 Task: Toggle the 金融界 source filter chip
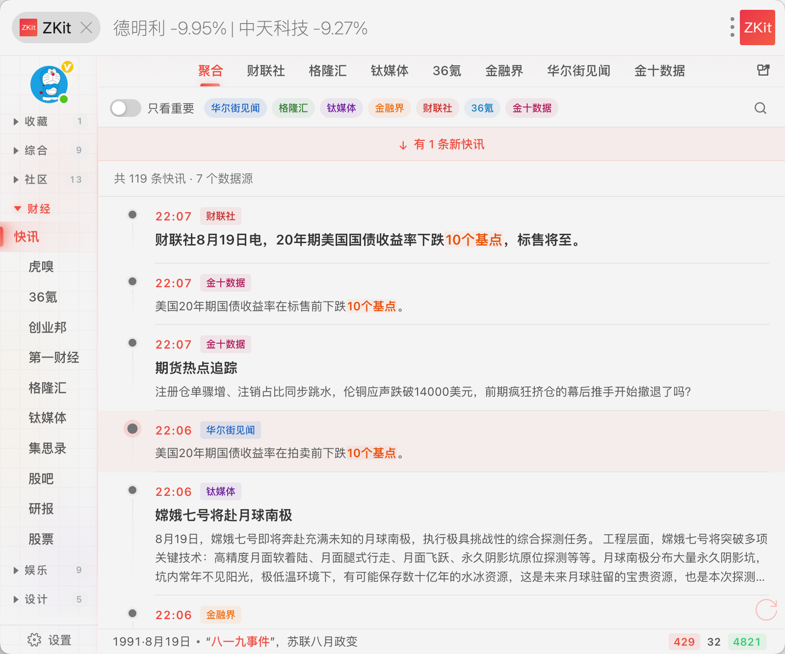pos(390,108)
